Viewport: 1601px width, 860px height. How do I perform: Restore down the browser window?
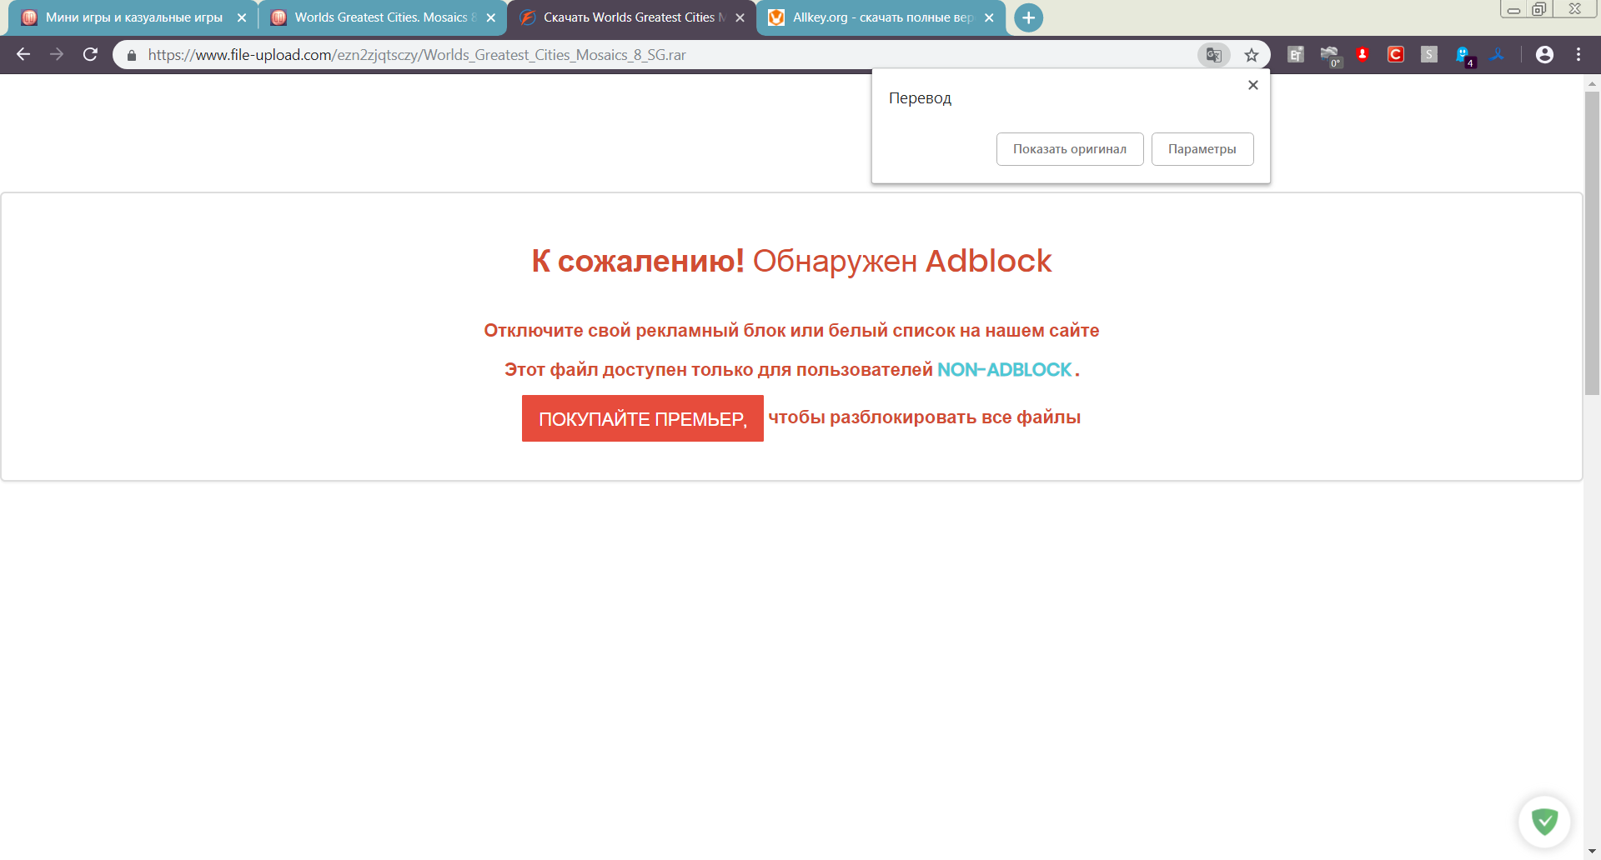coord(1539,9)
